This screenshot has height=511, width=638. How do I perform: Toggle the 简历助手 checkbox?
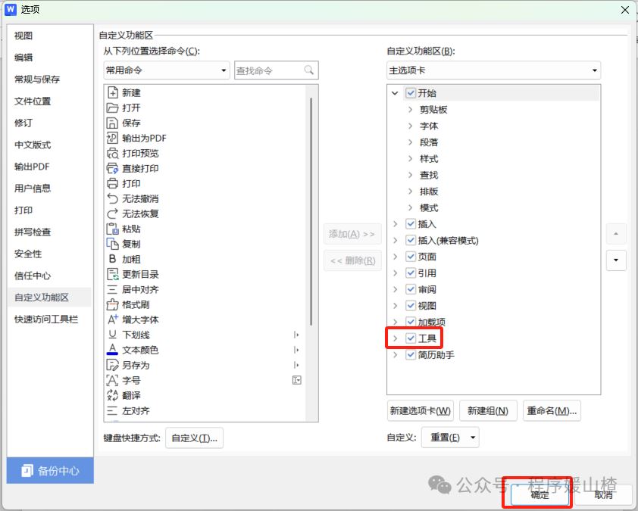point(411,354)
